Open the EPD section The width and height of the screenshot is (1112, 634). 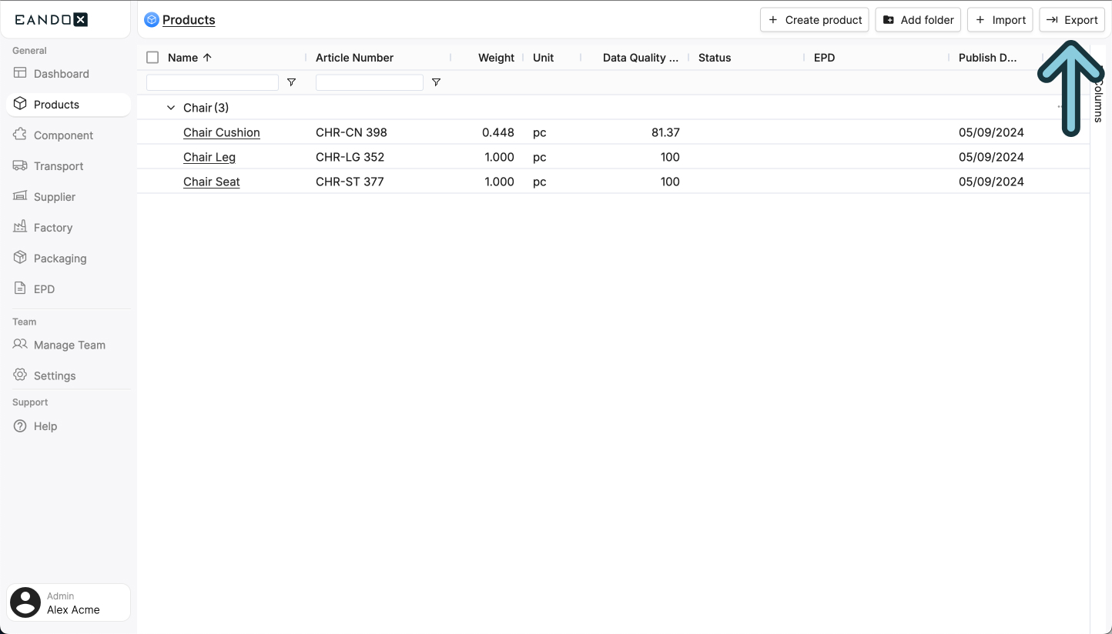click(x=44, y=289)
